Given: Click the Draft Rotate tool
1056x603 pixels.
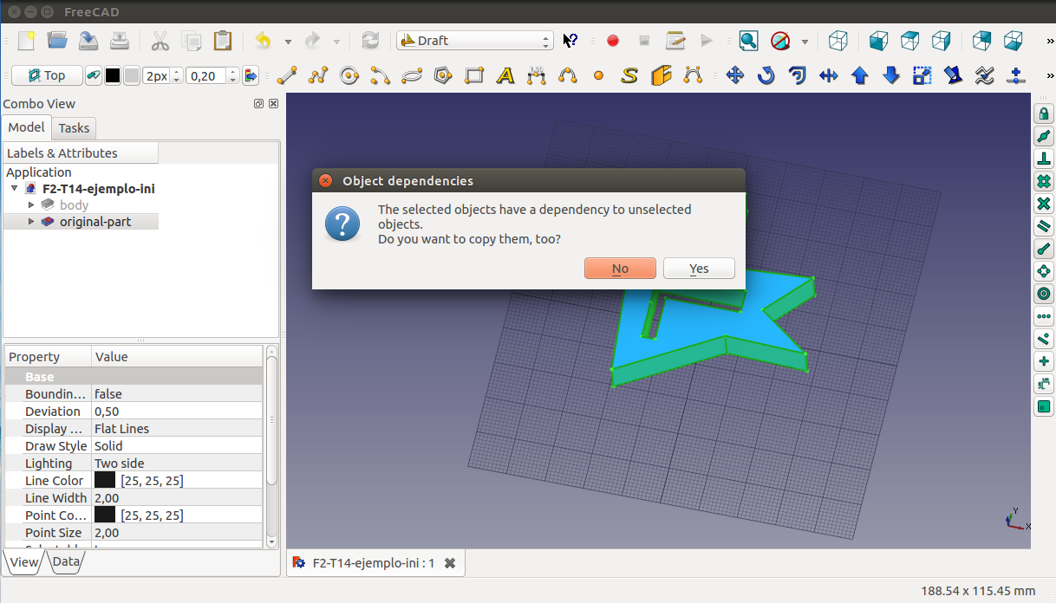Looking at the screenshot, I should pyautogui.click(x=766, y=76).
